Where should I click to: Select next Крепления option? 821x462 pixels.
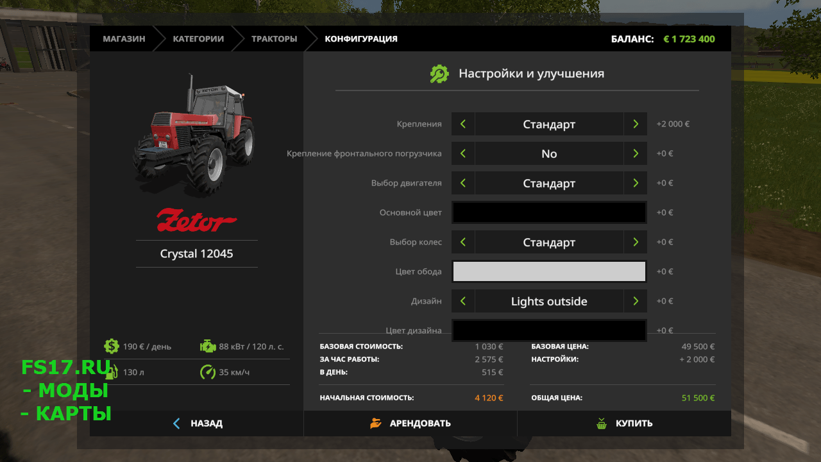pos(635,124)
